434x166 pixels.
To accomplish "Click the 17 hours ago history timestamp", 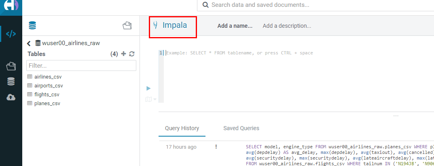I will [x=181, y=147].
